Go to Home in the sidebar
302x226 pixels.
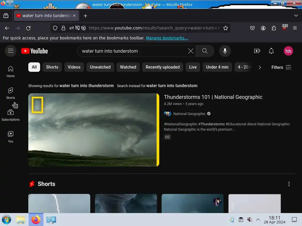(x=11, y=72)
